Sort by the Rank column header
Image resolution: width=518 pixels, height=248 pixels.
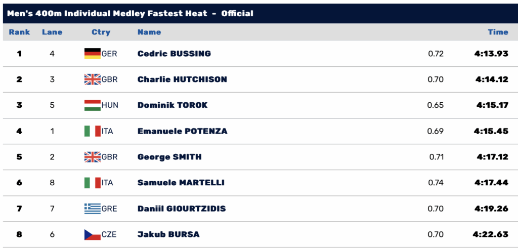coord(19,32)
